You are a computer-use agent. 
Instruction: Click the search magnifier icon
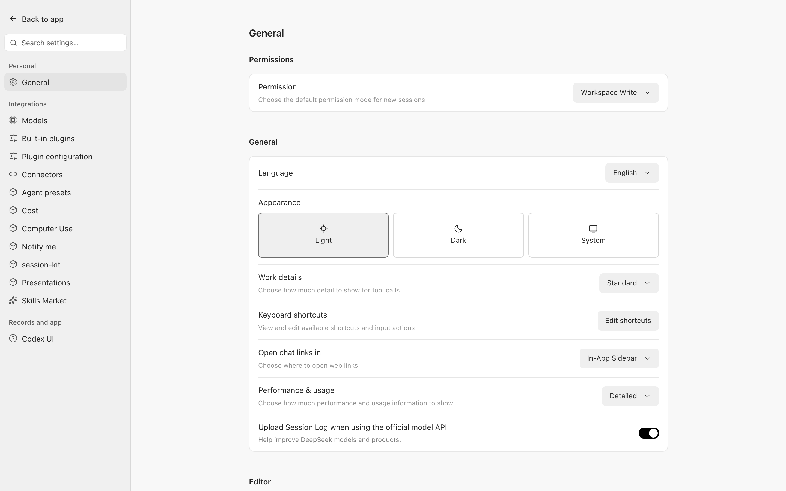tap(13, 43)
